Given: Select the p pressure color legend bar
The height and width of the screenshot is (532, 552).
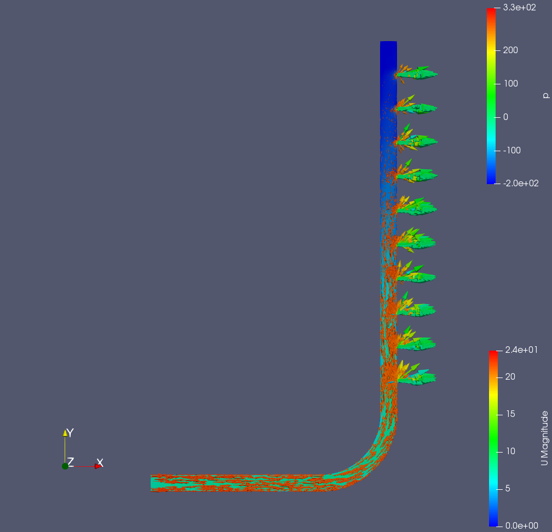Looking at the screenshot, I should tap(491, 96).
